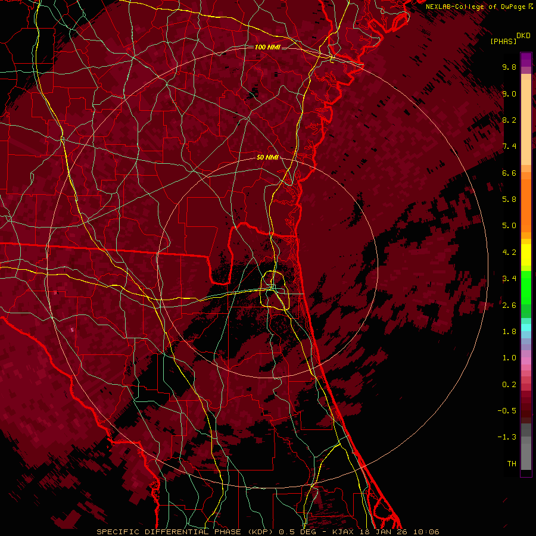Click the DKD legend title
This screenshot has width=536, height=536.
pos(523,36)
